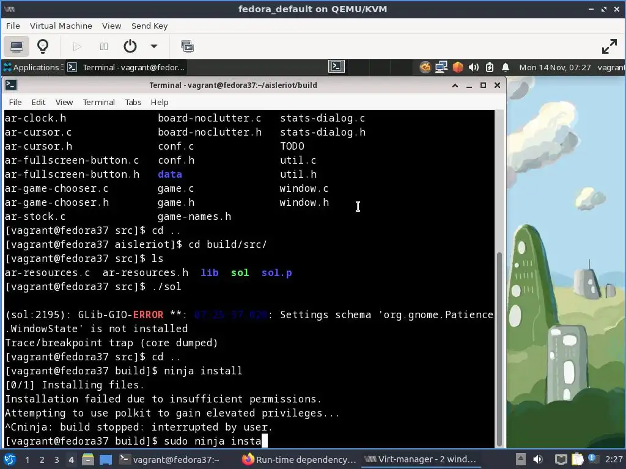The width and height of the screenshot is (626, 469).
Task: Open Terminal's Tabs menu
Action: (133, 103)
